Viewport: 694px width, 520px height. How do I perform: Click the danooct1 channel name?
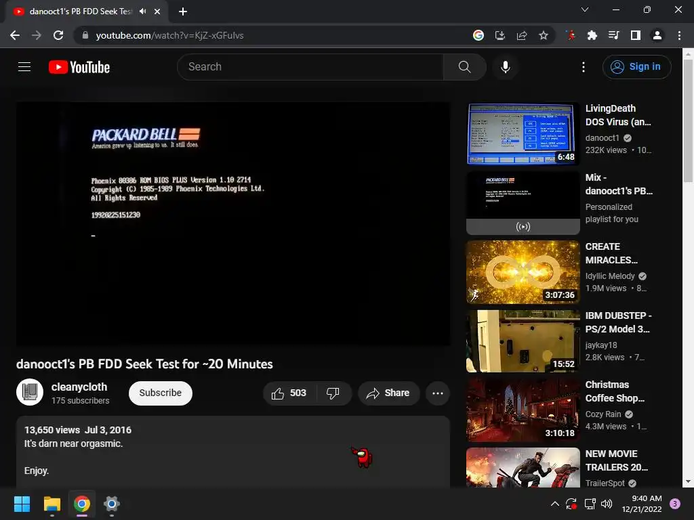602,138
